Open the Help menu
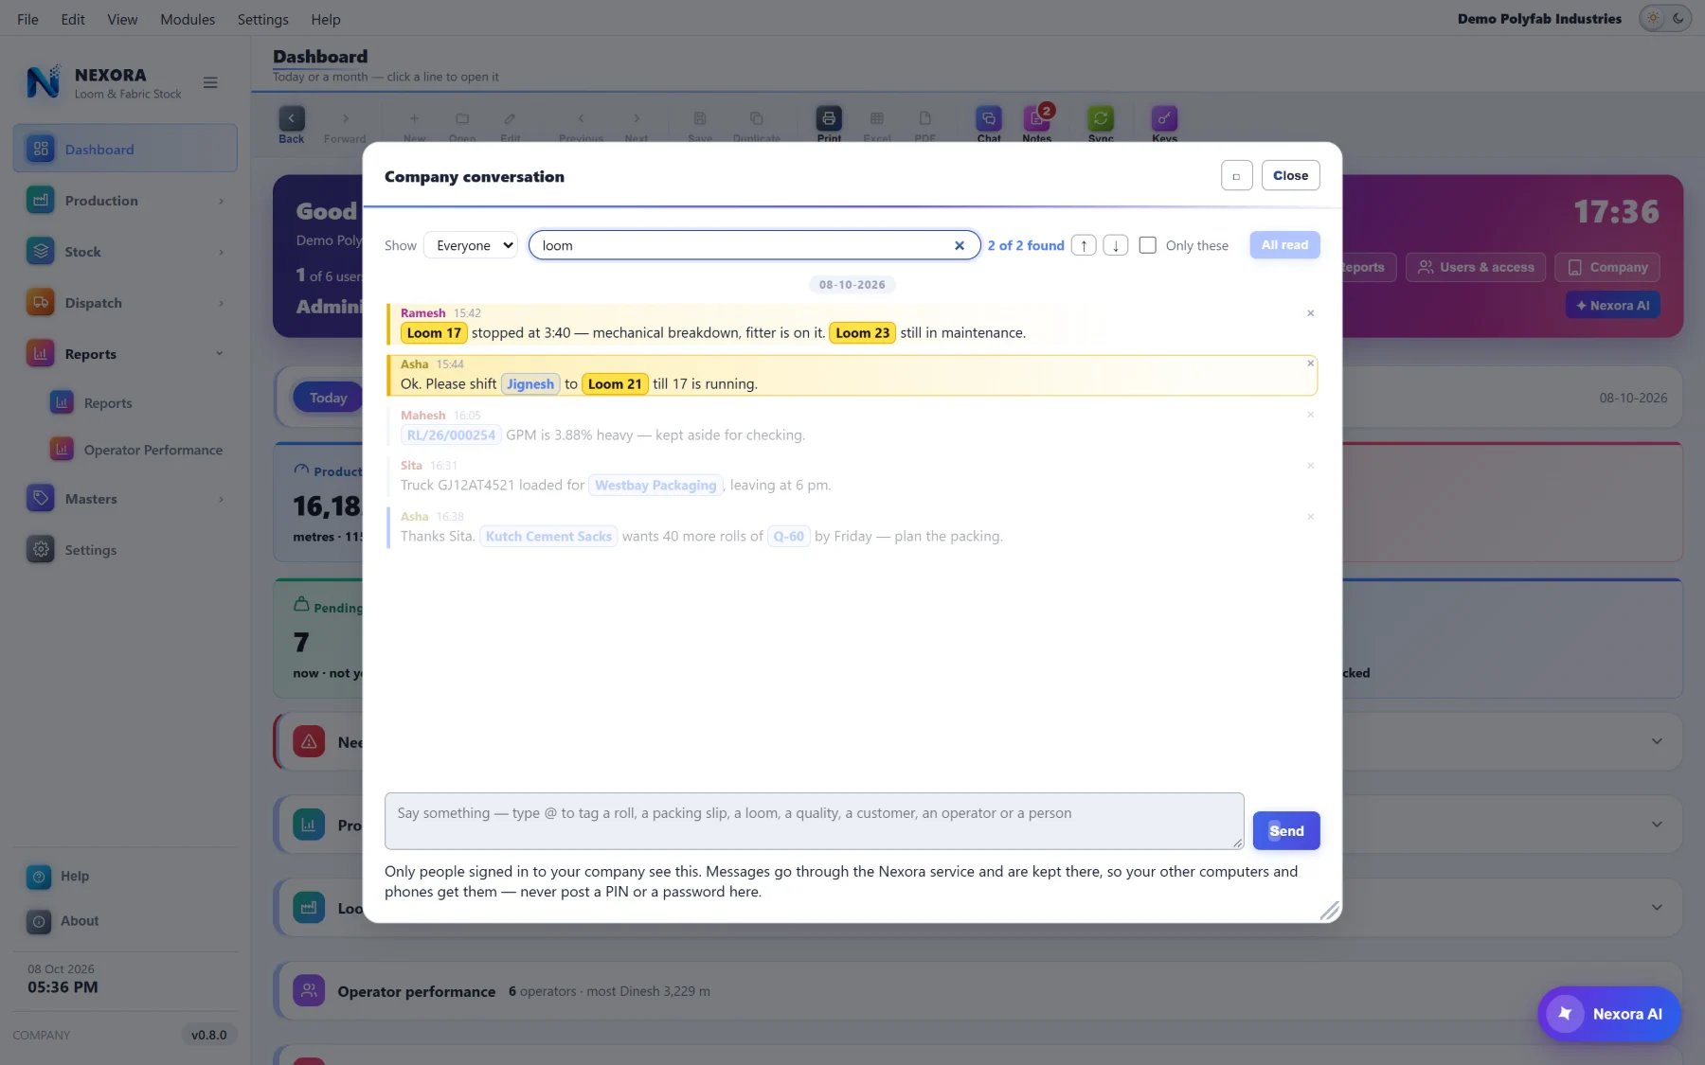 (325, 19)
